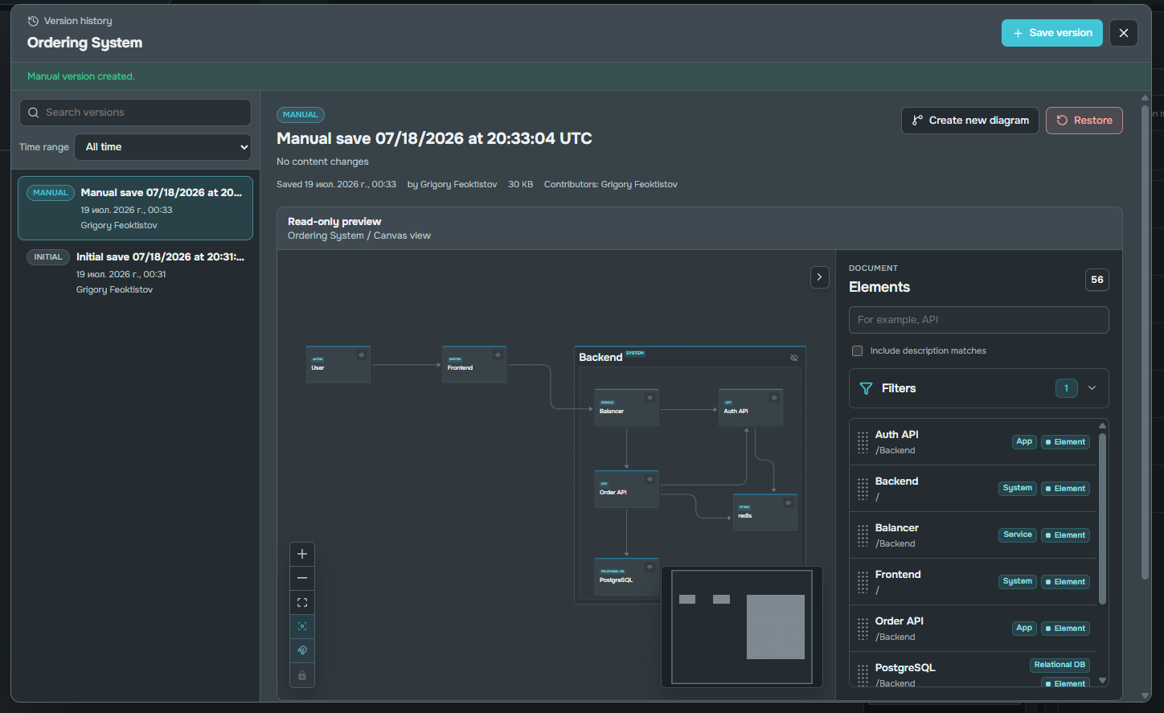Click drag handle of Balancer element
The width and height of the screenshot is (1164, 713).
pyautogui.click(x=863, y=535)
